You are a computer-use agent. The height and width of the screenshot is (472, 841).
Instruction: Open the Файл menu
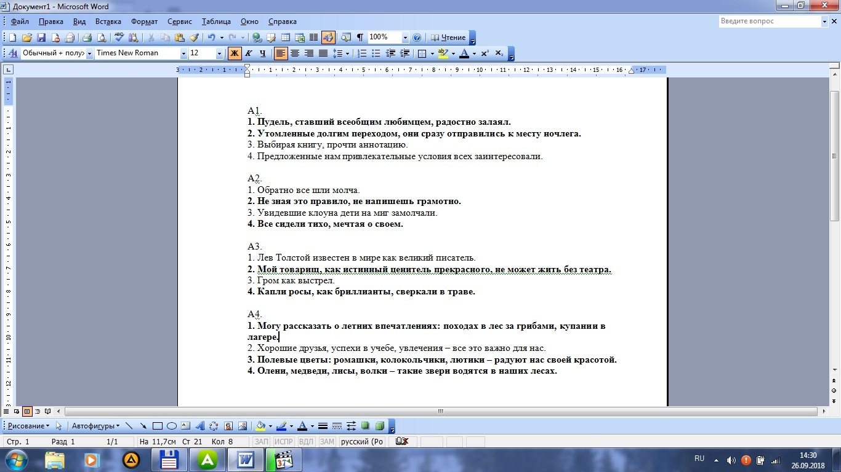(x=20, y=22)
